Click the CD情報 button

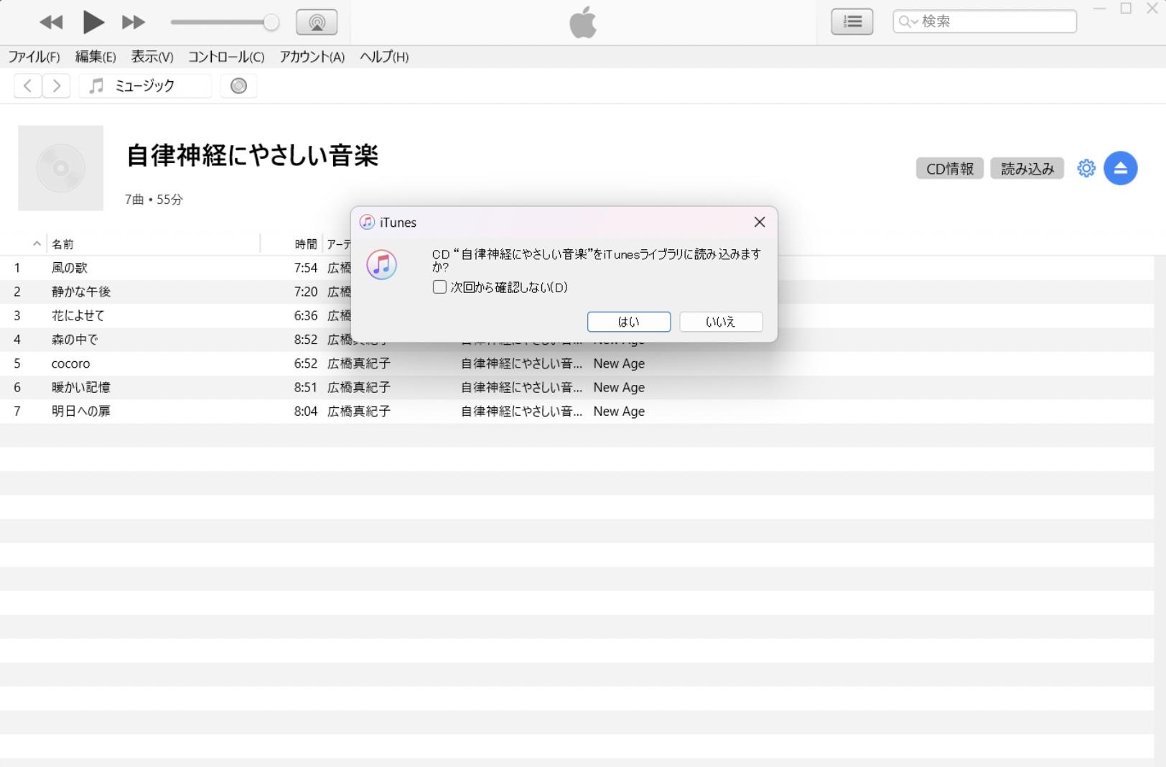(x=950, y=169)
